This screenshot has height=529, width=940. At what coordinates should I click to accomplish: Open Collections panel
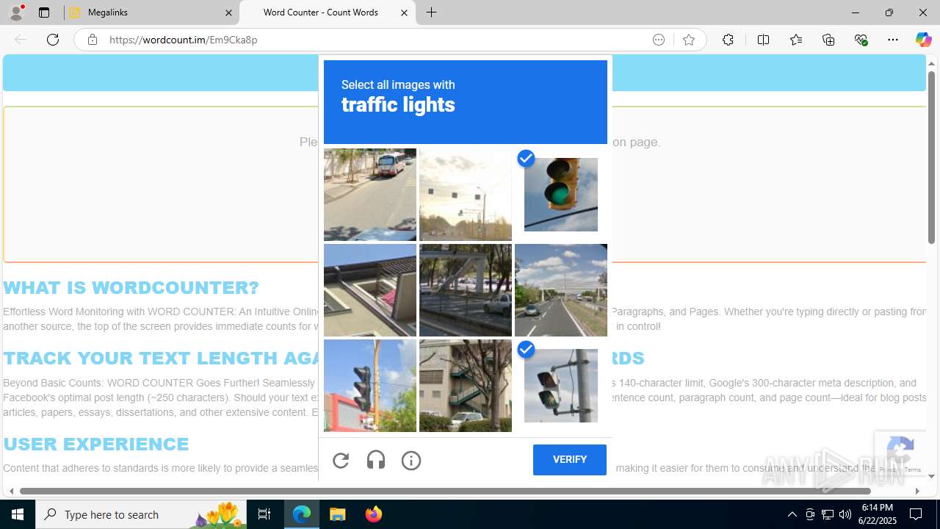click(828, 40)
